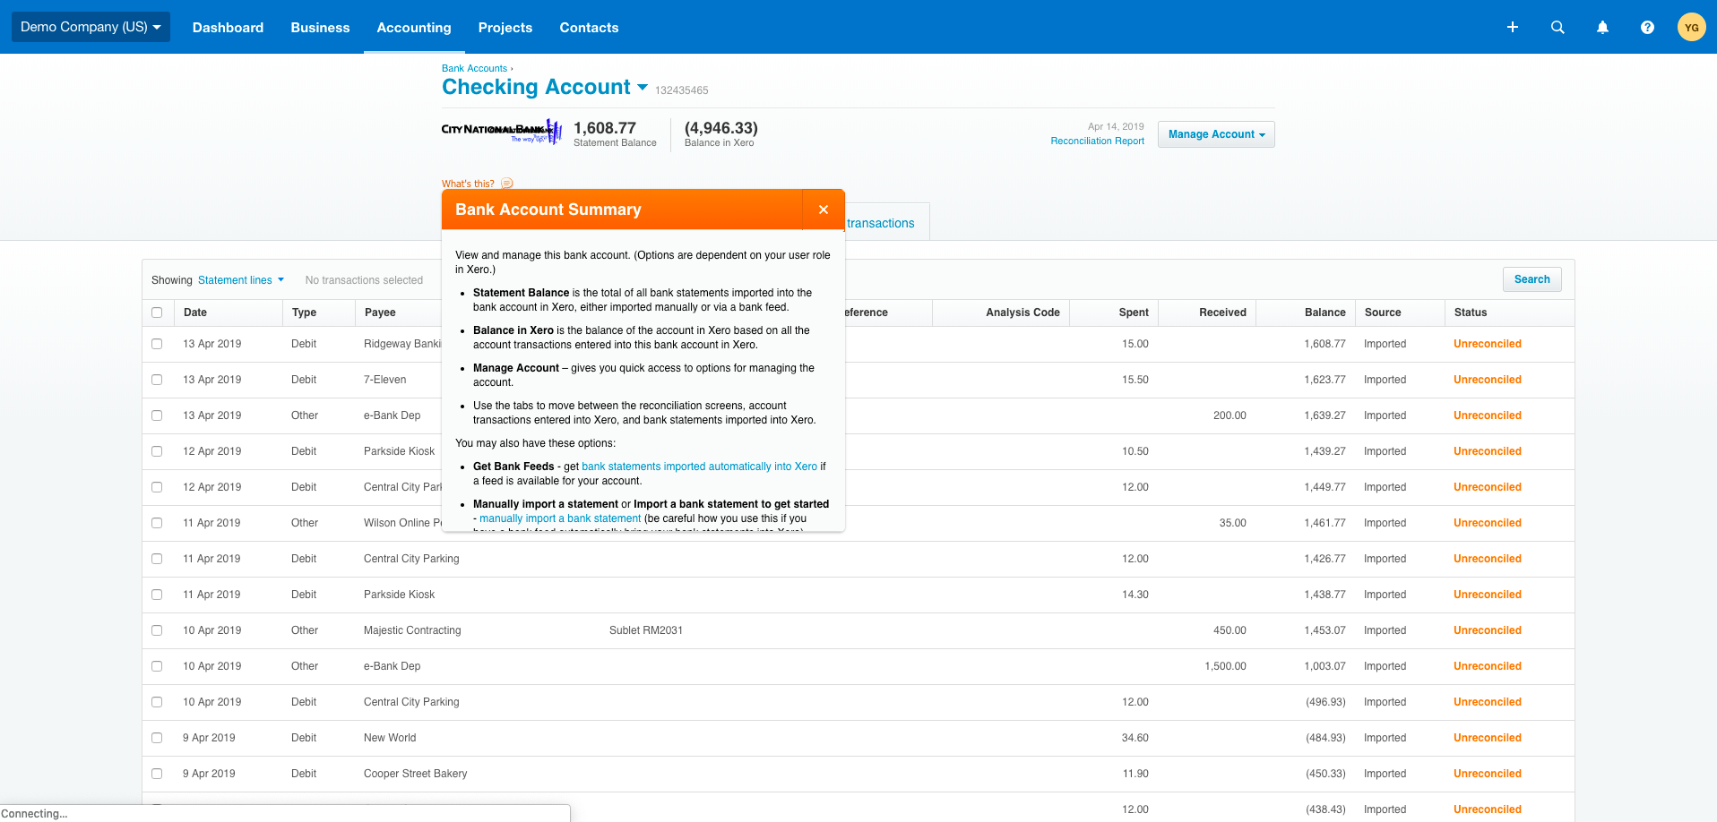Click the 1,500.00 received amount
The height and width of the screenshot is (822, 1717).
(x=1225, y=666)
